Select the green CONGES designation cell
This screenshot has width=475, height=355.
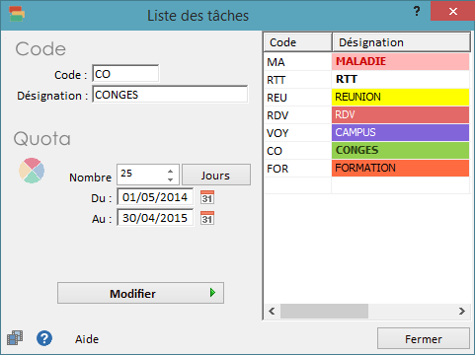point(400,150)
